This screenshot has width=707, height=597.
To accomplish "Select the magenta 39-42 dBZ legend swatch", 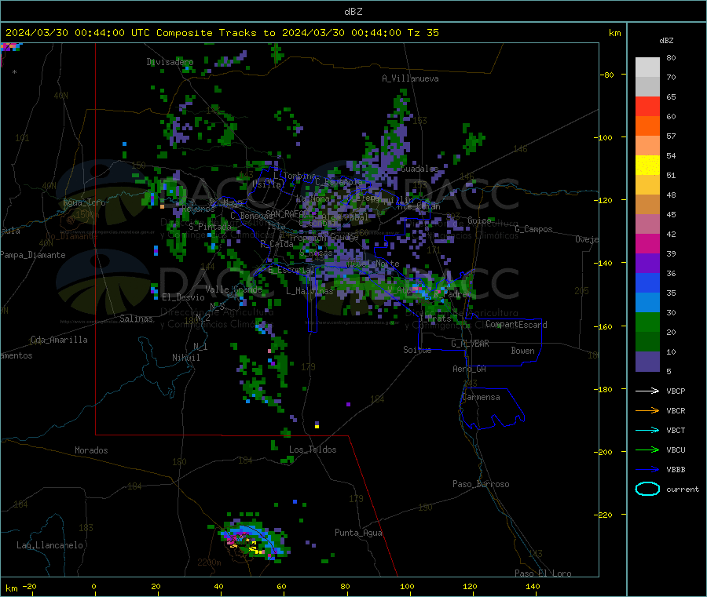I will 647,243.
